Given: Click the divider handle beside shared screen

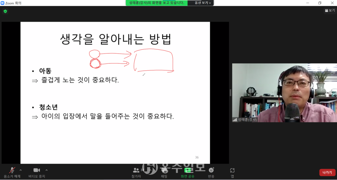Looking at the screenshot, I should click(230, 92).
